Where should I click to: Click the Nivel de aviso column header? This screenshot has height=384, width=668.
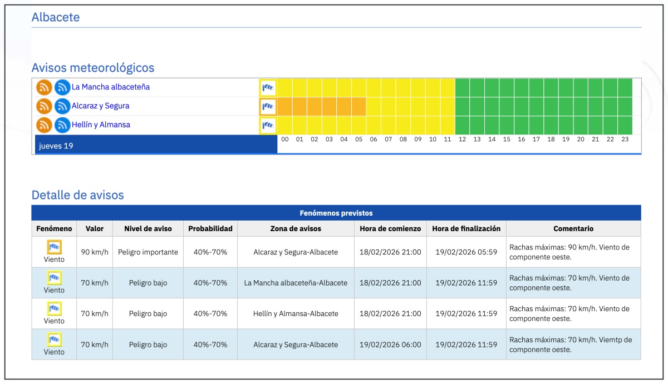coord(148,228)
